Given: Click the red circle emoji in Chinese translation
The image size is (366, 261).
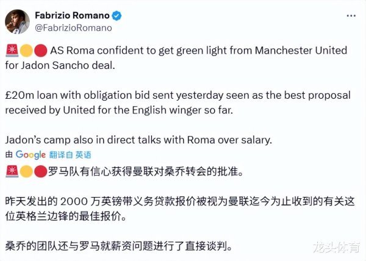Looking at the screenshot, I should (41, 171).
